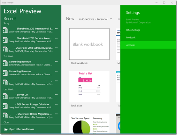Click Excel icon beside SQL Server Storage Calculator
177x135 pixels.
(x=5, y=106)
